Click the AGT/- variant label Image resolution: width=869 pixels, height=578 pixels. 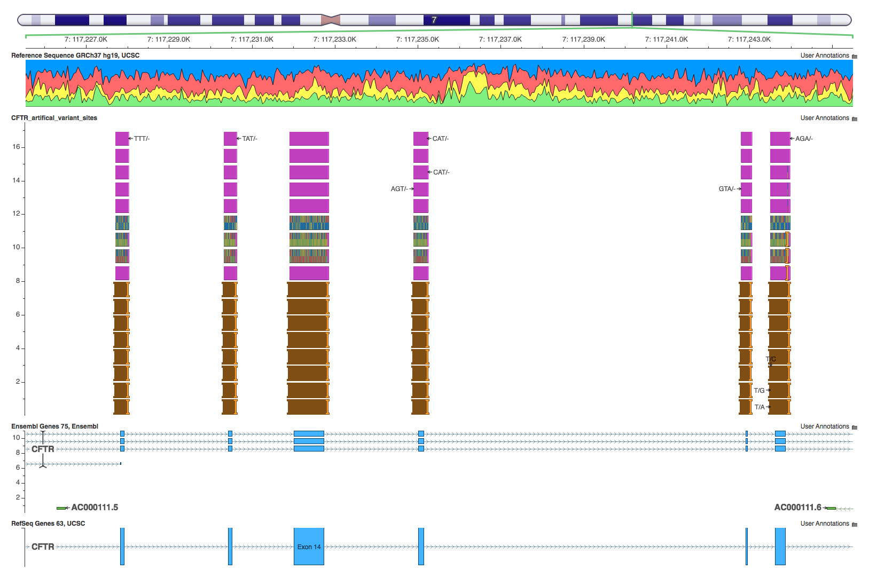pos(399,189)
